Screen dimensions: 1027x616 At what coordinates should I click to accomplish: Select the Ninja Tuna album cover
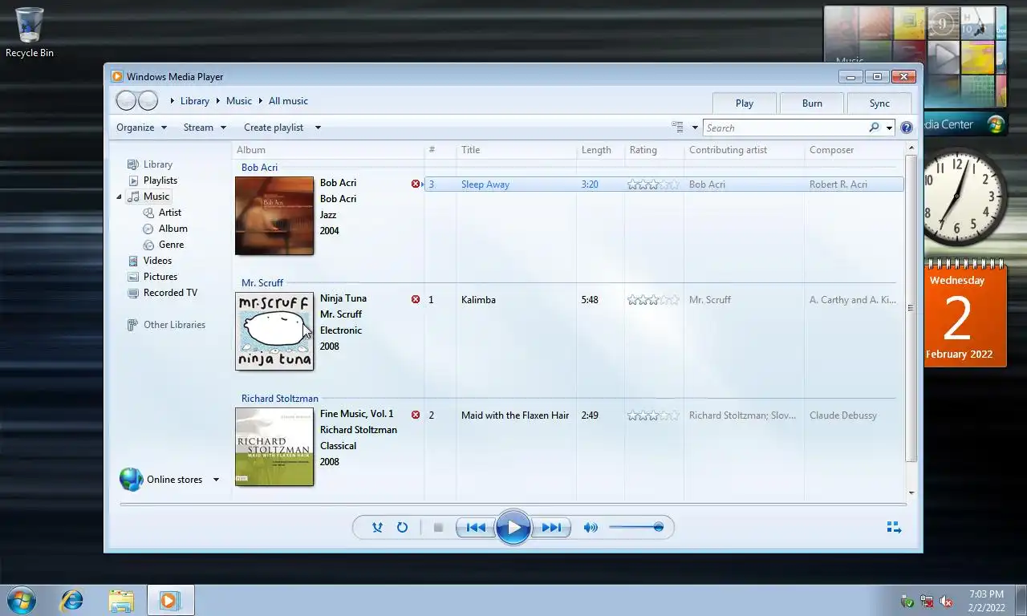[274, 331]
